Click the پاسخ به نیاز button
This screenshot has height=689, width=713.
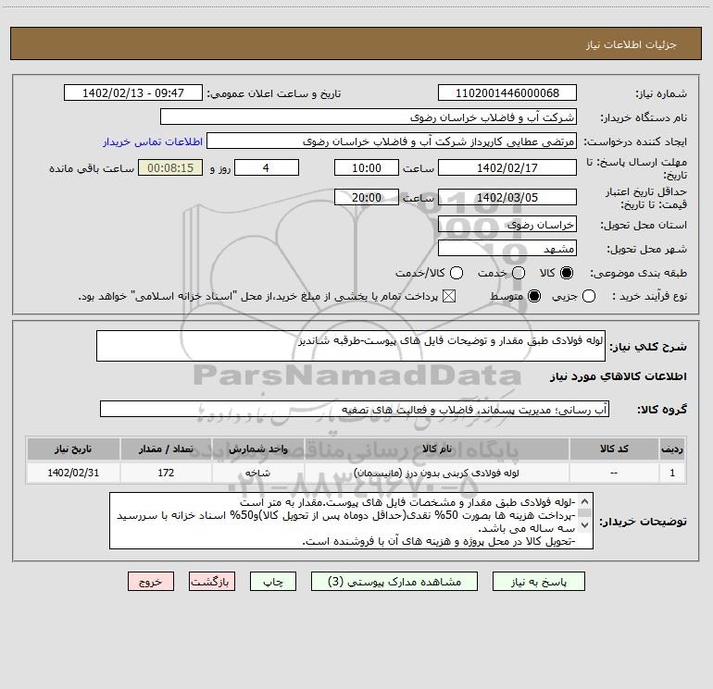539,582
